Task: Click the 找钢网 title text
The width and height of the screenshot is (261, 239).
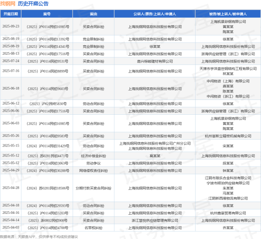Action: (x=8, y=3)
